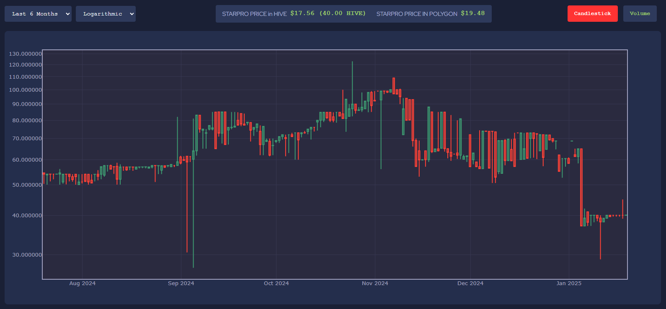Screen dimensions: 666x309
Task: Click the $19.48 Polygon price value
Action: click(x=473, y=13)
